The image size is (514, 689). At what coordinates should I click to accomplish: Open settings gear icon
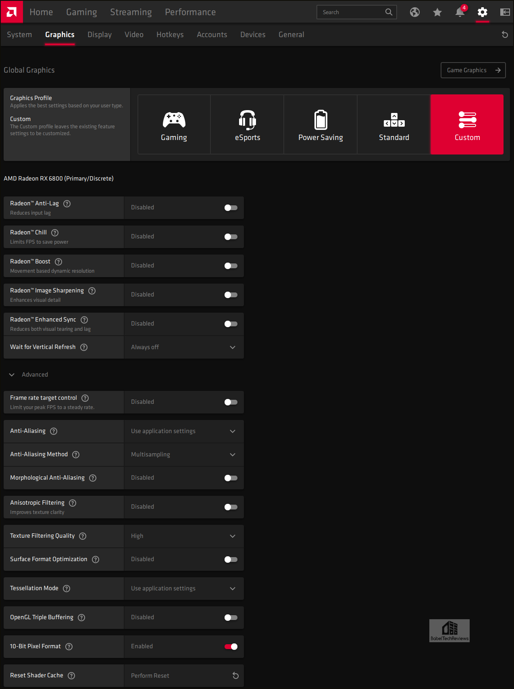(x=483, y=12)
